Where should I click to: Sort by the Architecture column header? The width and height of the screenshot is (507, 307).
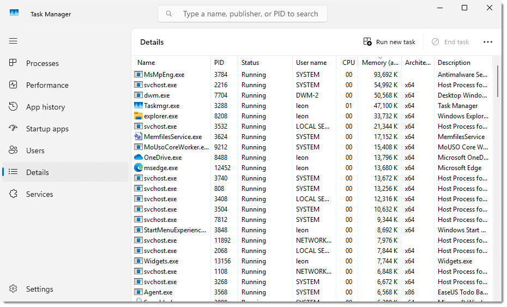[x=418, y=62]
